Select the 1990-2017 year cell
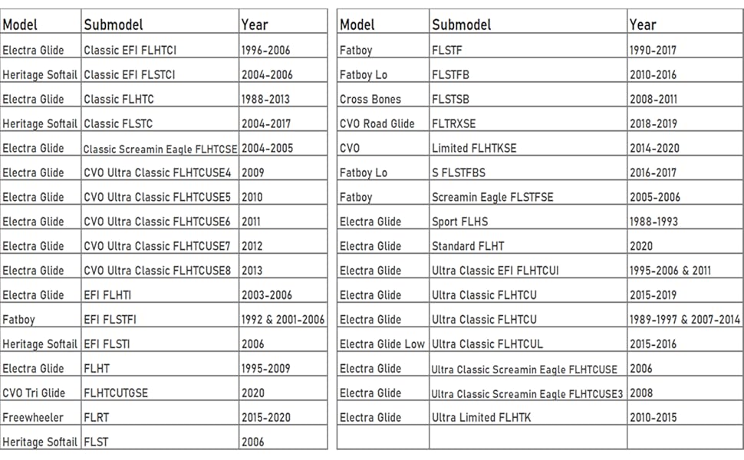The height and width of the screenshot is (460, 744). pos(654,51)
